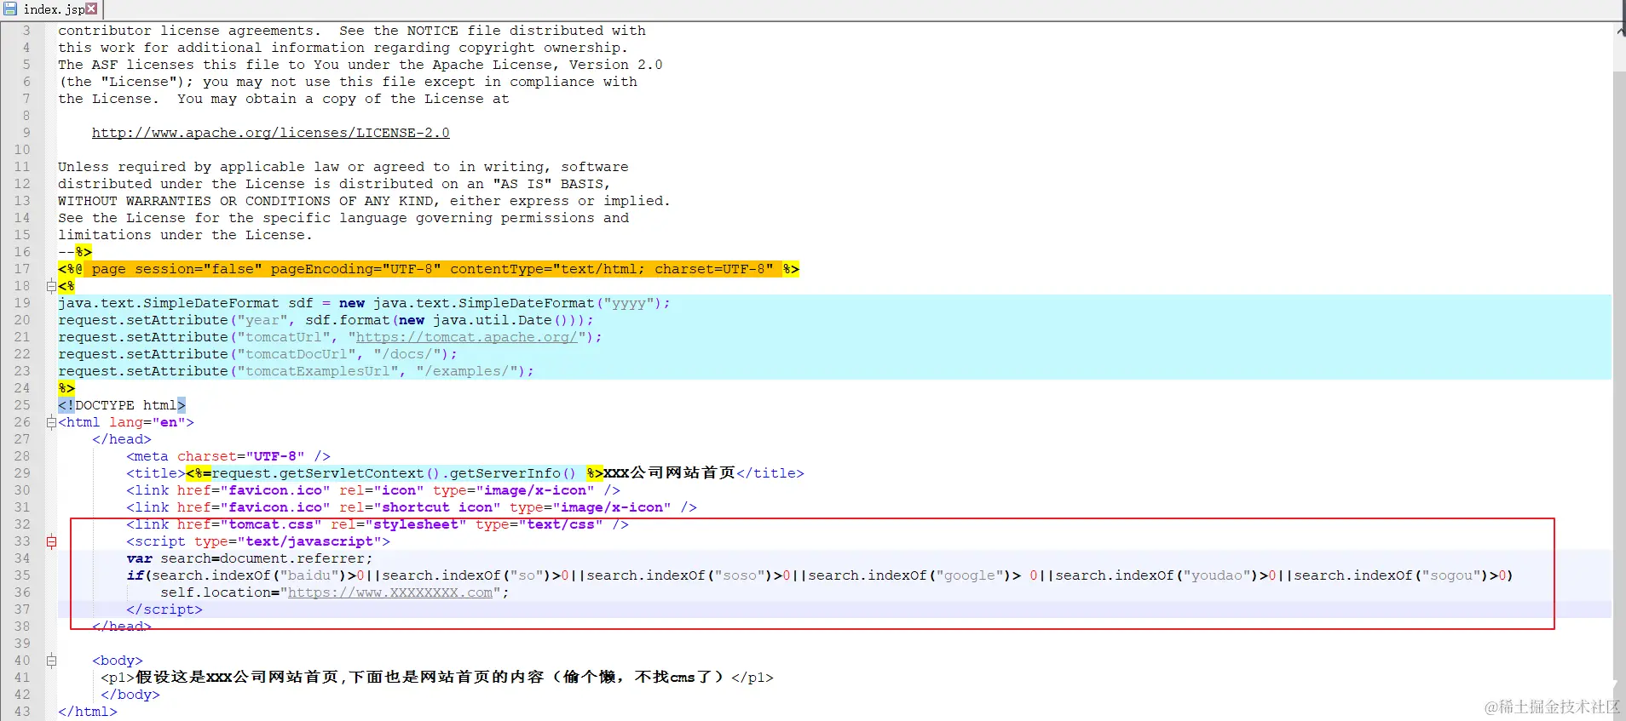The image size is (1626, 721).
Task: Open the https://www.XXXXXXXX.com link
Action: tap(390, 592)
